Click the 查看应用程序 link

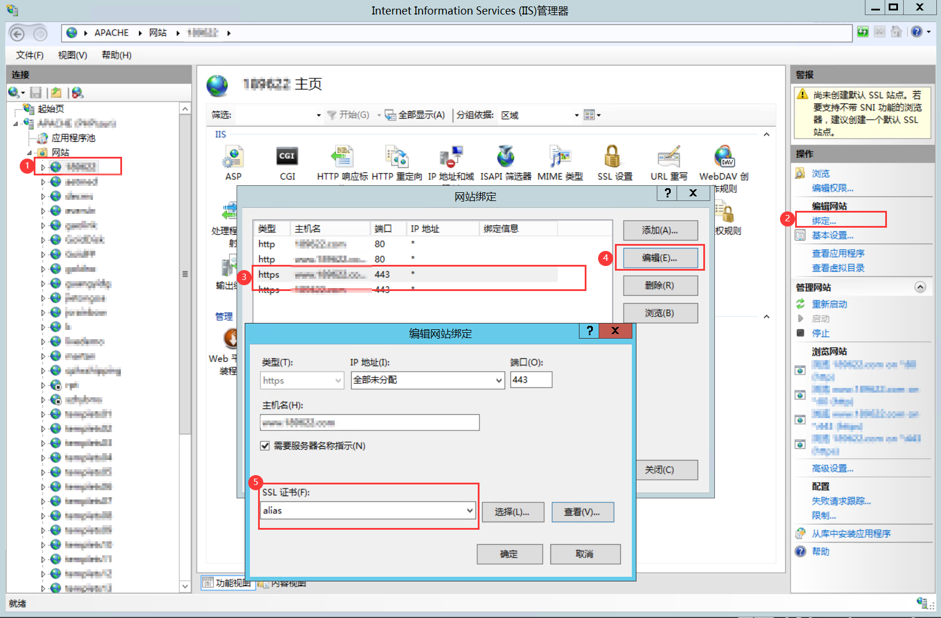tap(838, 253)
